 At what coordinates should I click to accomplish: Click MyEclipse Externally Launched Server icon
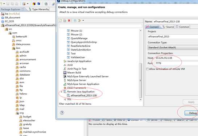tap(65, 76)
